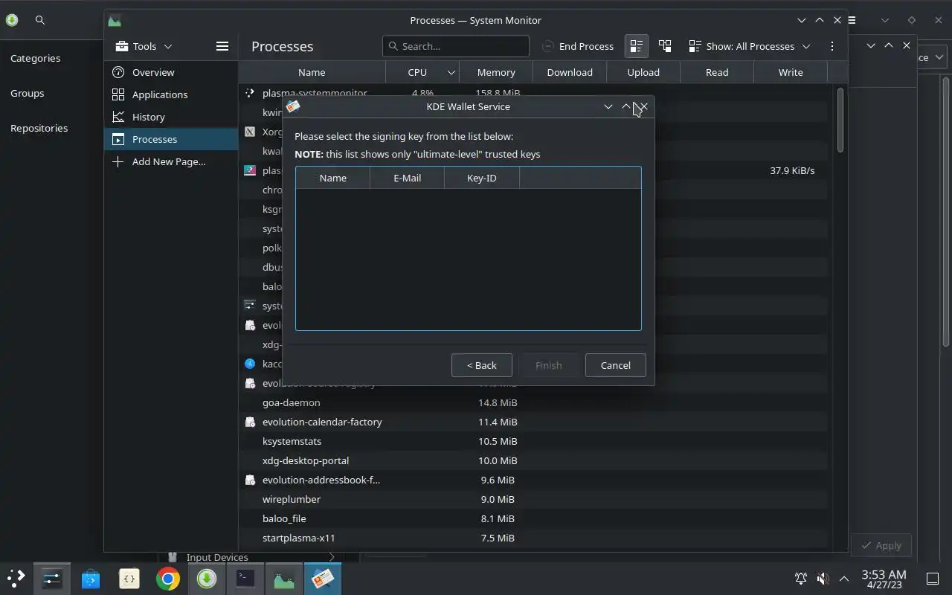This screenshot has width=952, height=595.
Task: Open System Settings from taskbar
Action: 52,578
